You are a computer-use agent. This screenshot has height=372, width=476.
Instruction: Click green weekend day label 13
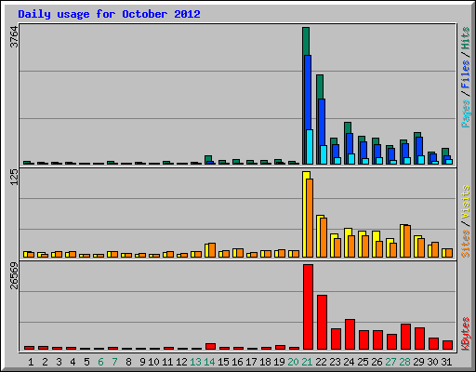pos(195,362)
